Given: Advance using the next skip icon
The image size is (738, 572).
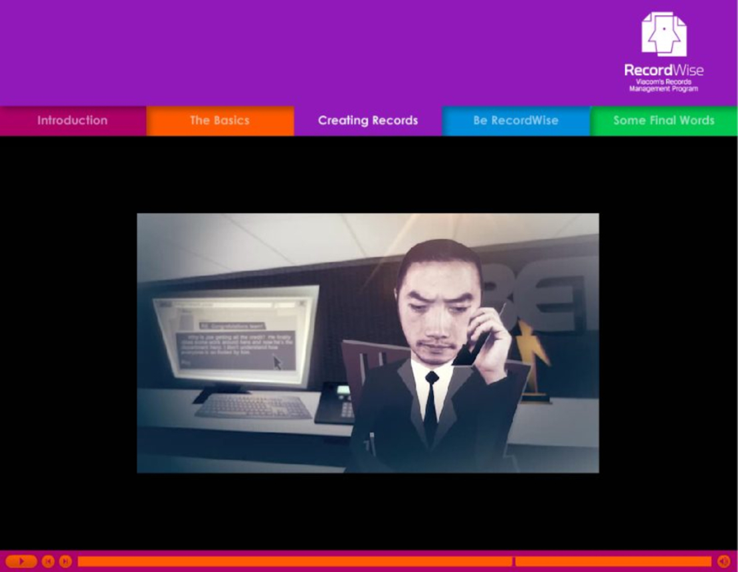Looking at the screenshot, I should [x=65, y=560].
